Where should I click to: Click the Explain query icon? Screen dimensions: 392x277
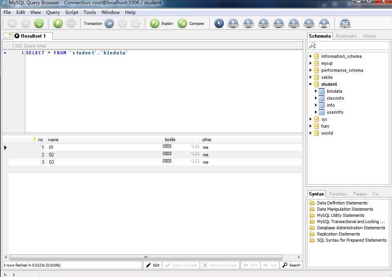(x=155, y=23)
